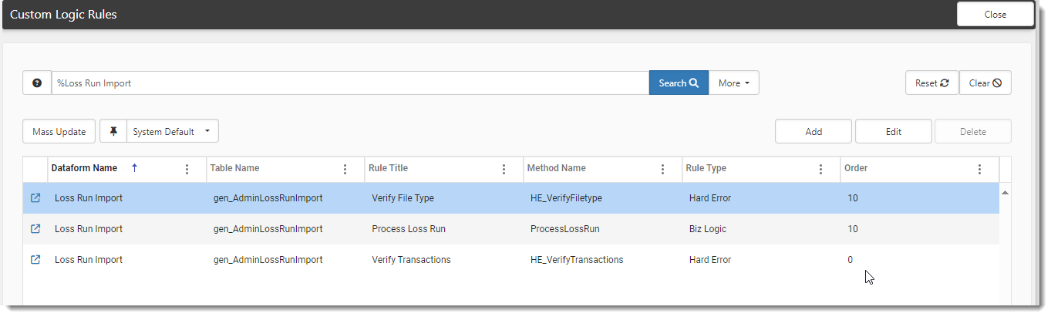The image size is (1051, 317).
Task: Open the Verify Transactions row link icon
Action: coord(35,260)
